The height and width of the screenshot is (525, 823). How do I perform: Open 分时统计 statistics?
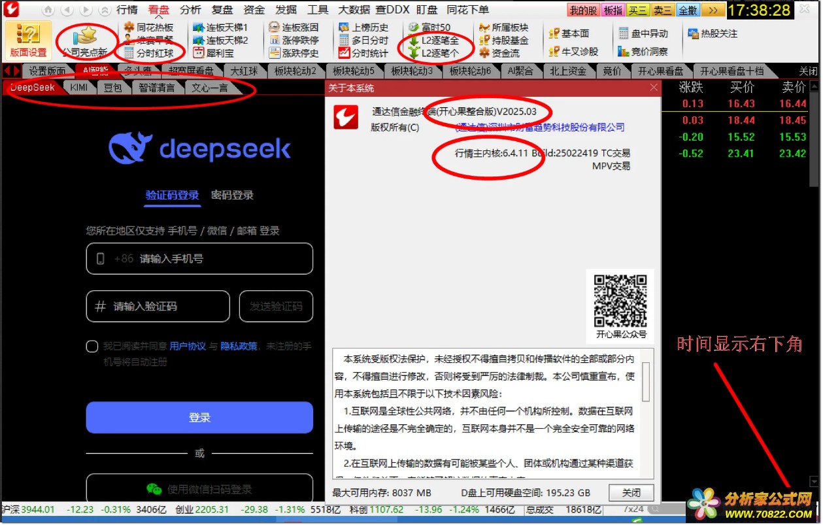click(x=363, y=53)
